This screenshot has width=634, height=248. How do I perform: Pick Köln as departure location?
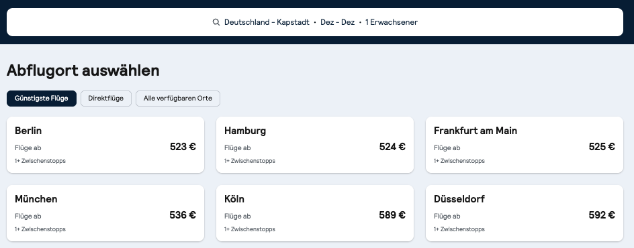(315, 213)
